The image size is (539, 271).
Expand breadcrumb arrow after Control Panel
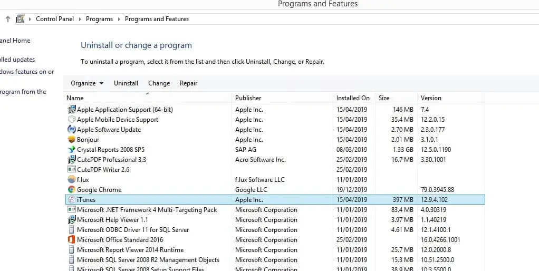[x=80, y=19]
